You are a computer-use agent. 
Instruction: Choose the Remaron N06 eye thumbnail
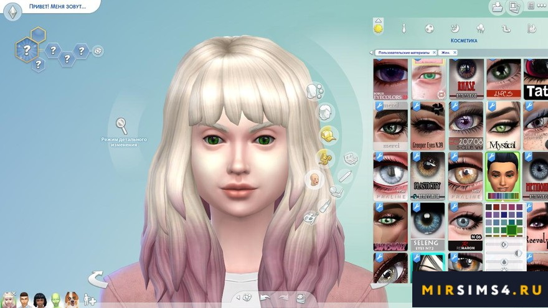[x=466, y=226]
